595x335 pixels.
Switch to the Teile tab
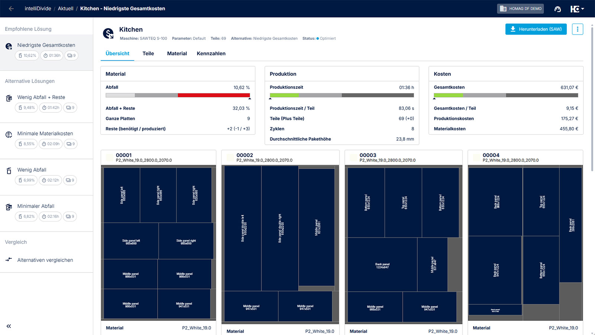148,54
